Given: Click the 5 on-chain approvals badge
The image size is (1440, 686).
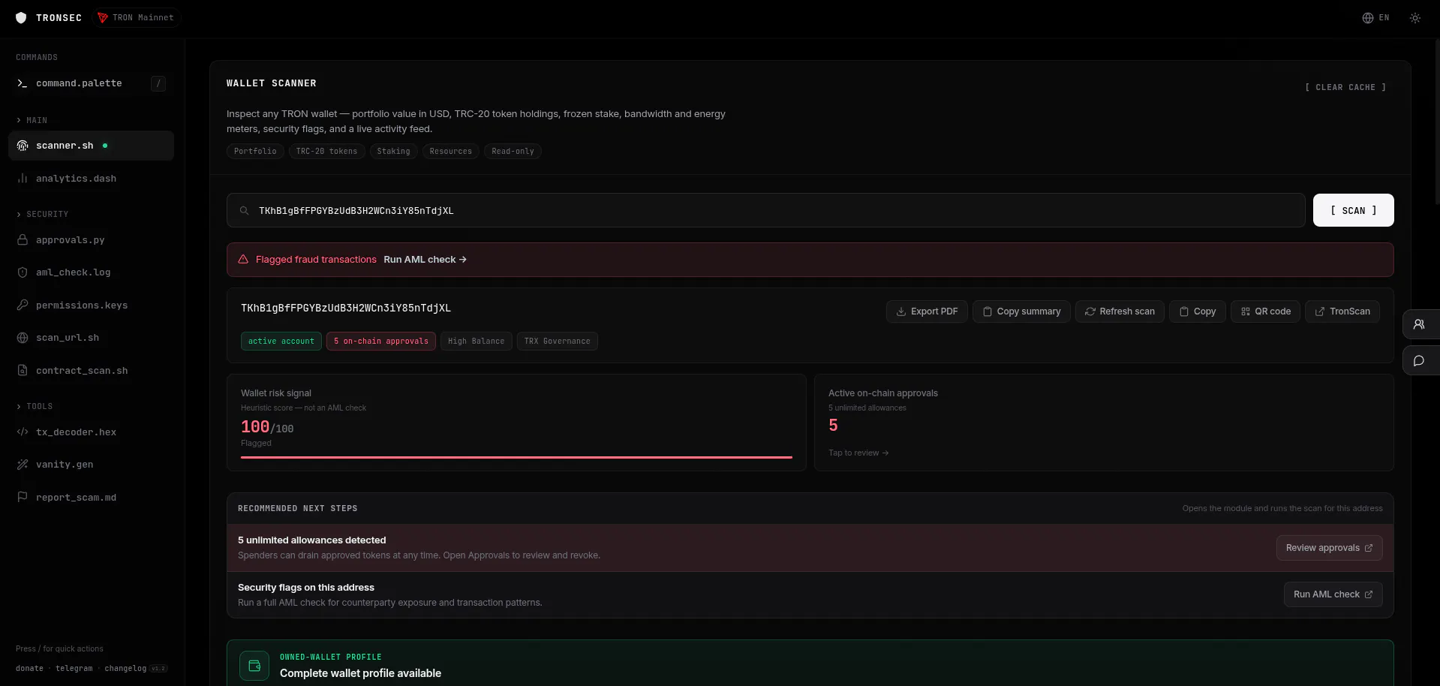Looking at the screenshot, I should [381, 341].
